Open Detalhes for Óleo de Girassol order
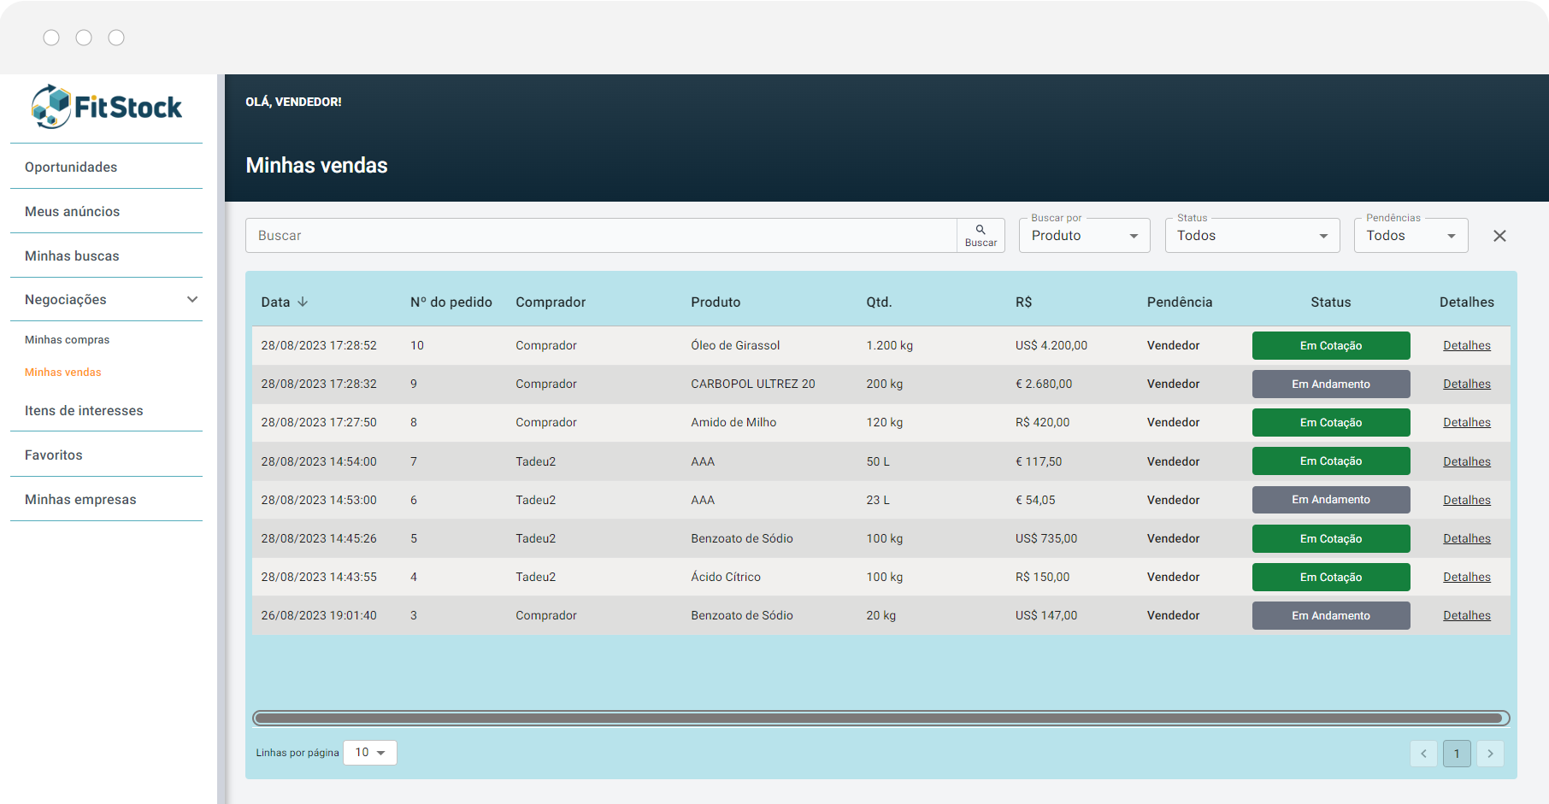The image size is (1549, 804). [1466, 346]
